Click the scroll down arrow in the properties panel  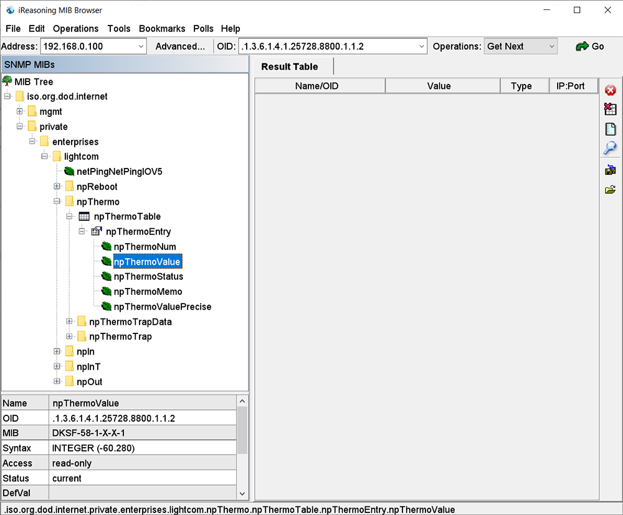(x=242, y=494)
